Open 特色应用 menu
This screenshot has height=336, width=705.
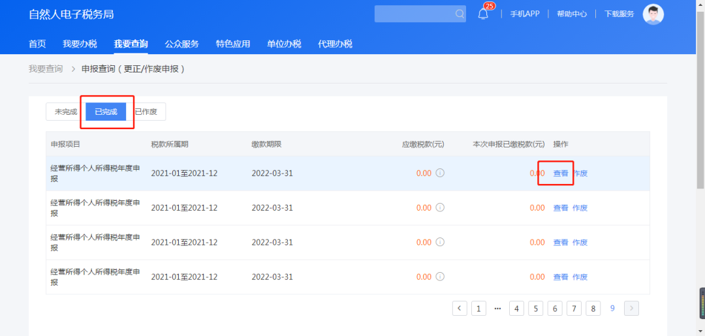pos(233,44)
